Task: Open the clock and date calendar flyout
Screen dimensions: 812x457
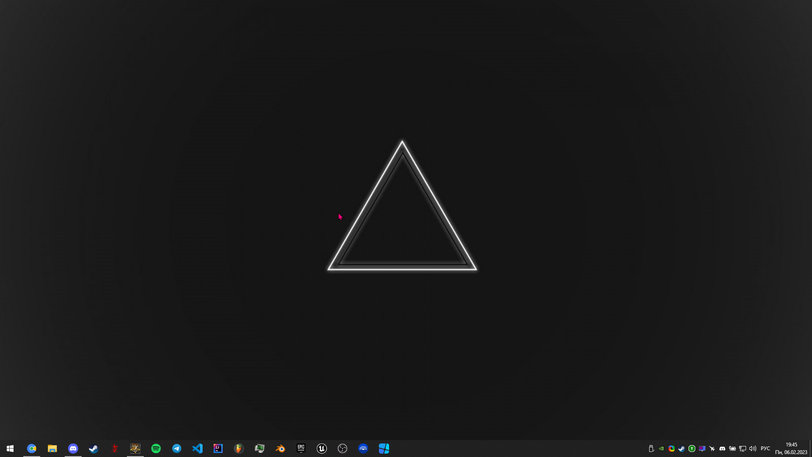Action: coord(791,449)
